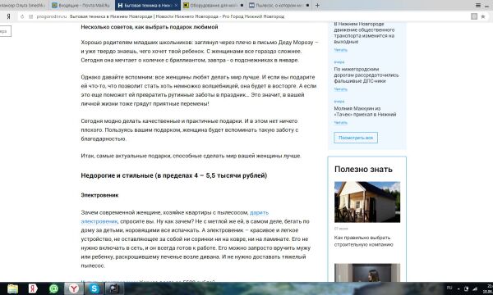This screenshot has width=493, height=295.
Task: Click the Yandex Browser taskbar icon
Action: tap(74, 288)
